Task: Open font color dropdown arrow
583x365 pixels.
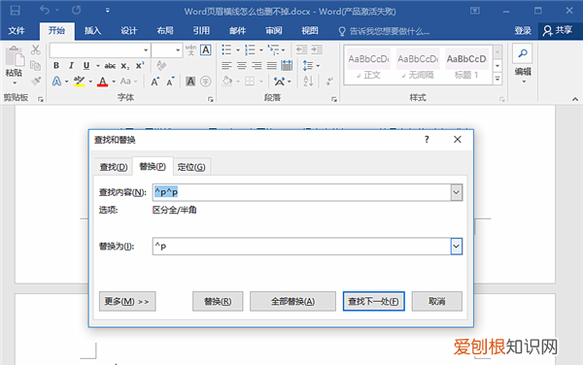Action: click(x=114, y=82)
